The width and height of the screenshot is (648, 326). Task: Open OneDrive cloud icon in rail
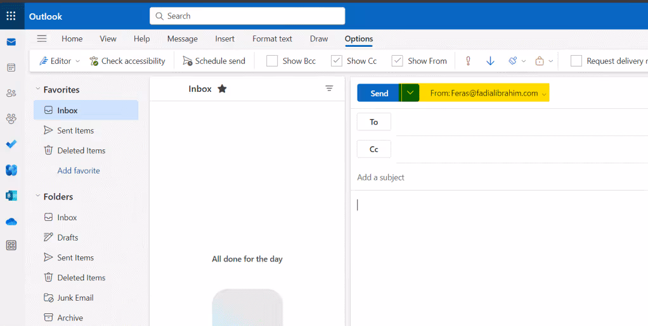coord(11,222)
